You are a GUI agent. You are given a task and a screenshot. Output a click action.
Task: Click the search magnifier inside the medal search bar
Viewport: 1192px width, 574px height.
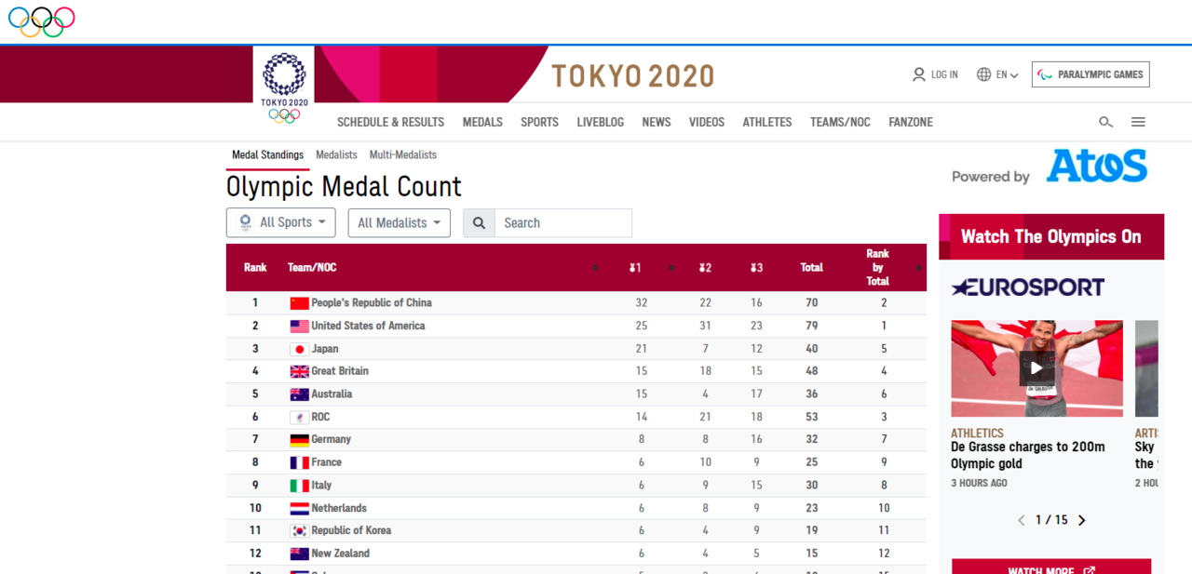coord(479,222)
